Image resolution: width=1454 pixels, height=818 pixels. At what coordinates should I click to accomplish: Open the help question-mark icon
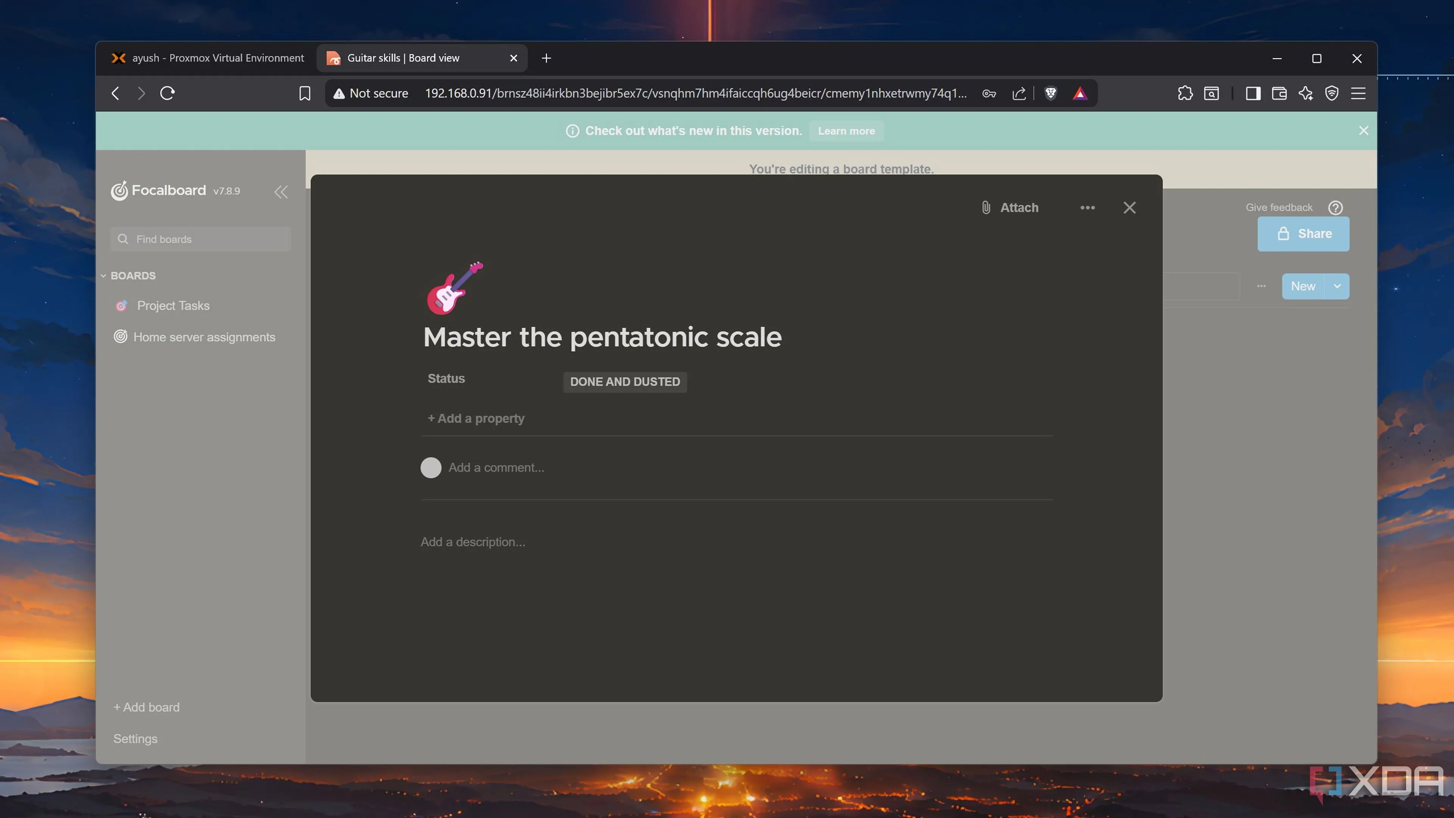point(1335,208)
